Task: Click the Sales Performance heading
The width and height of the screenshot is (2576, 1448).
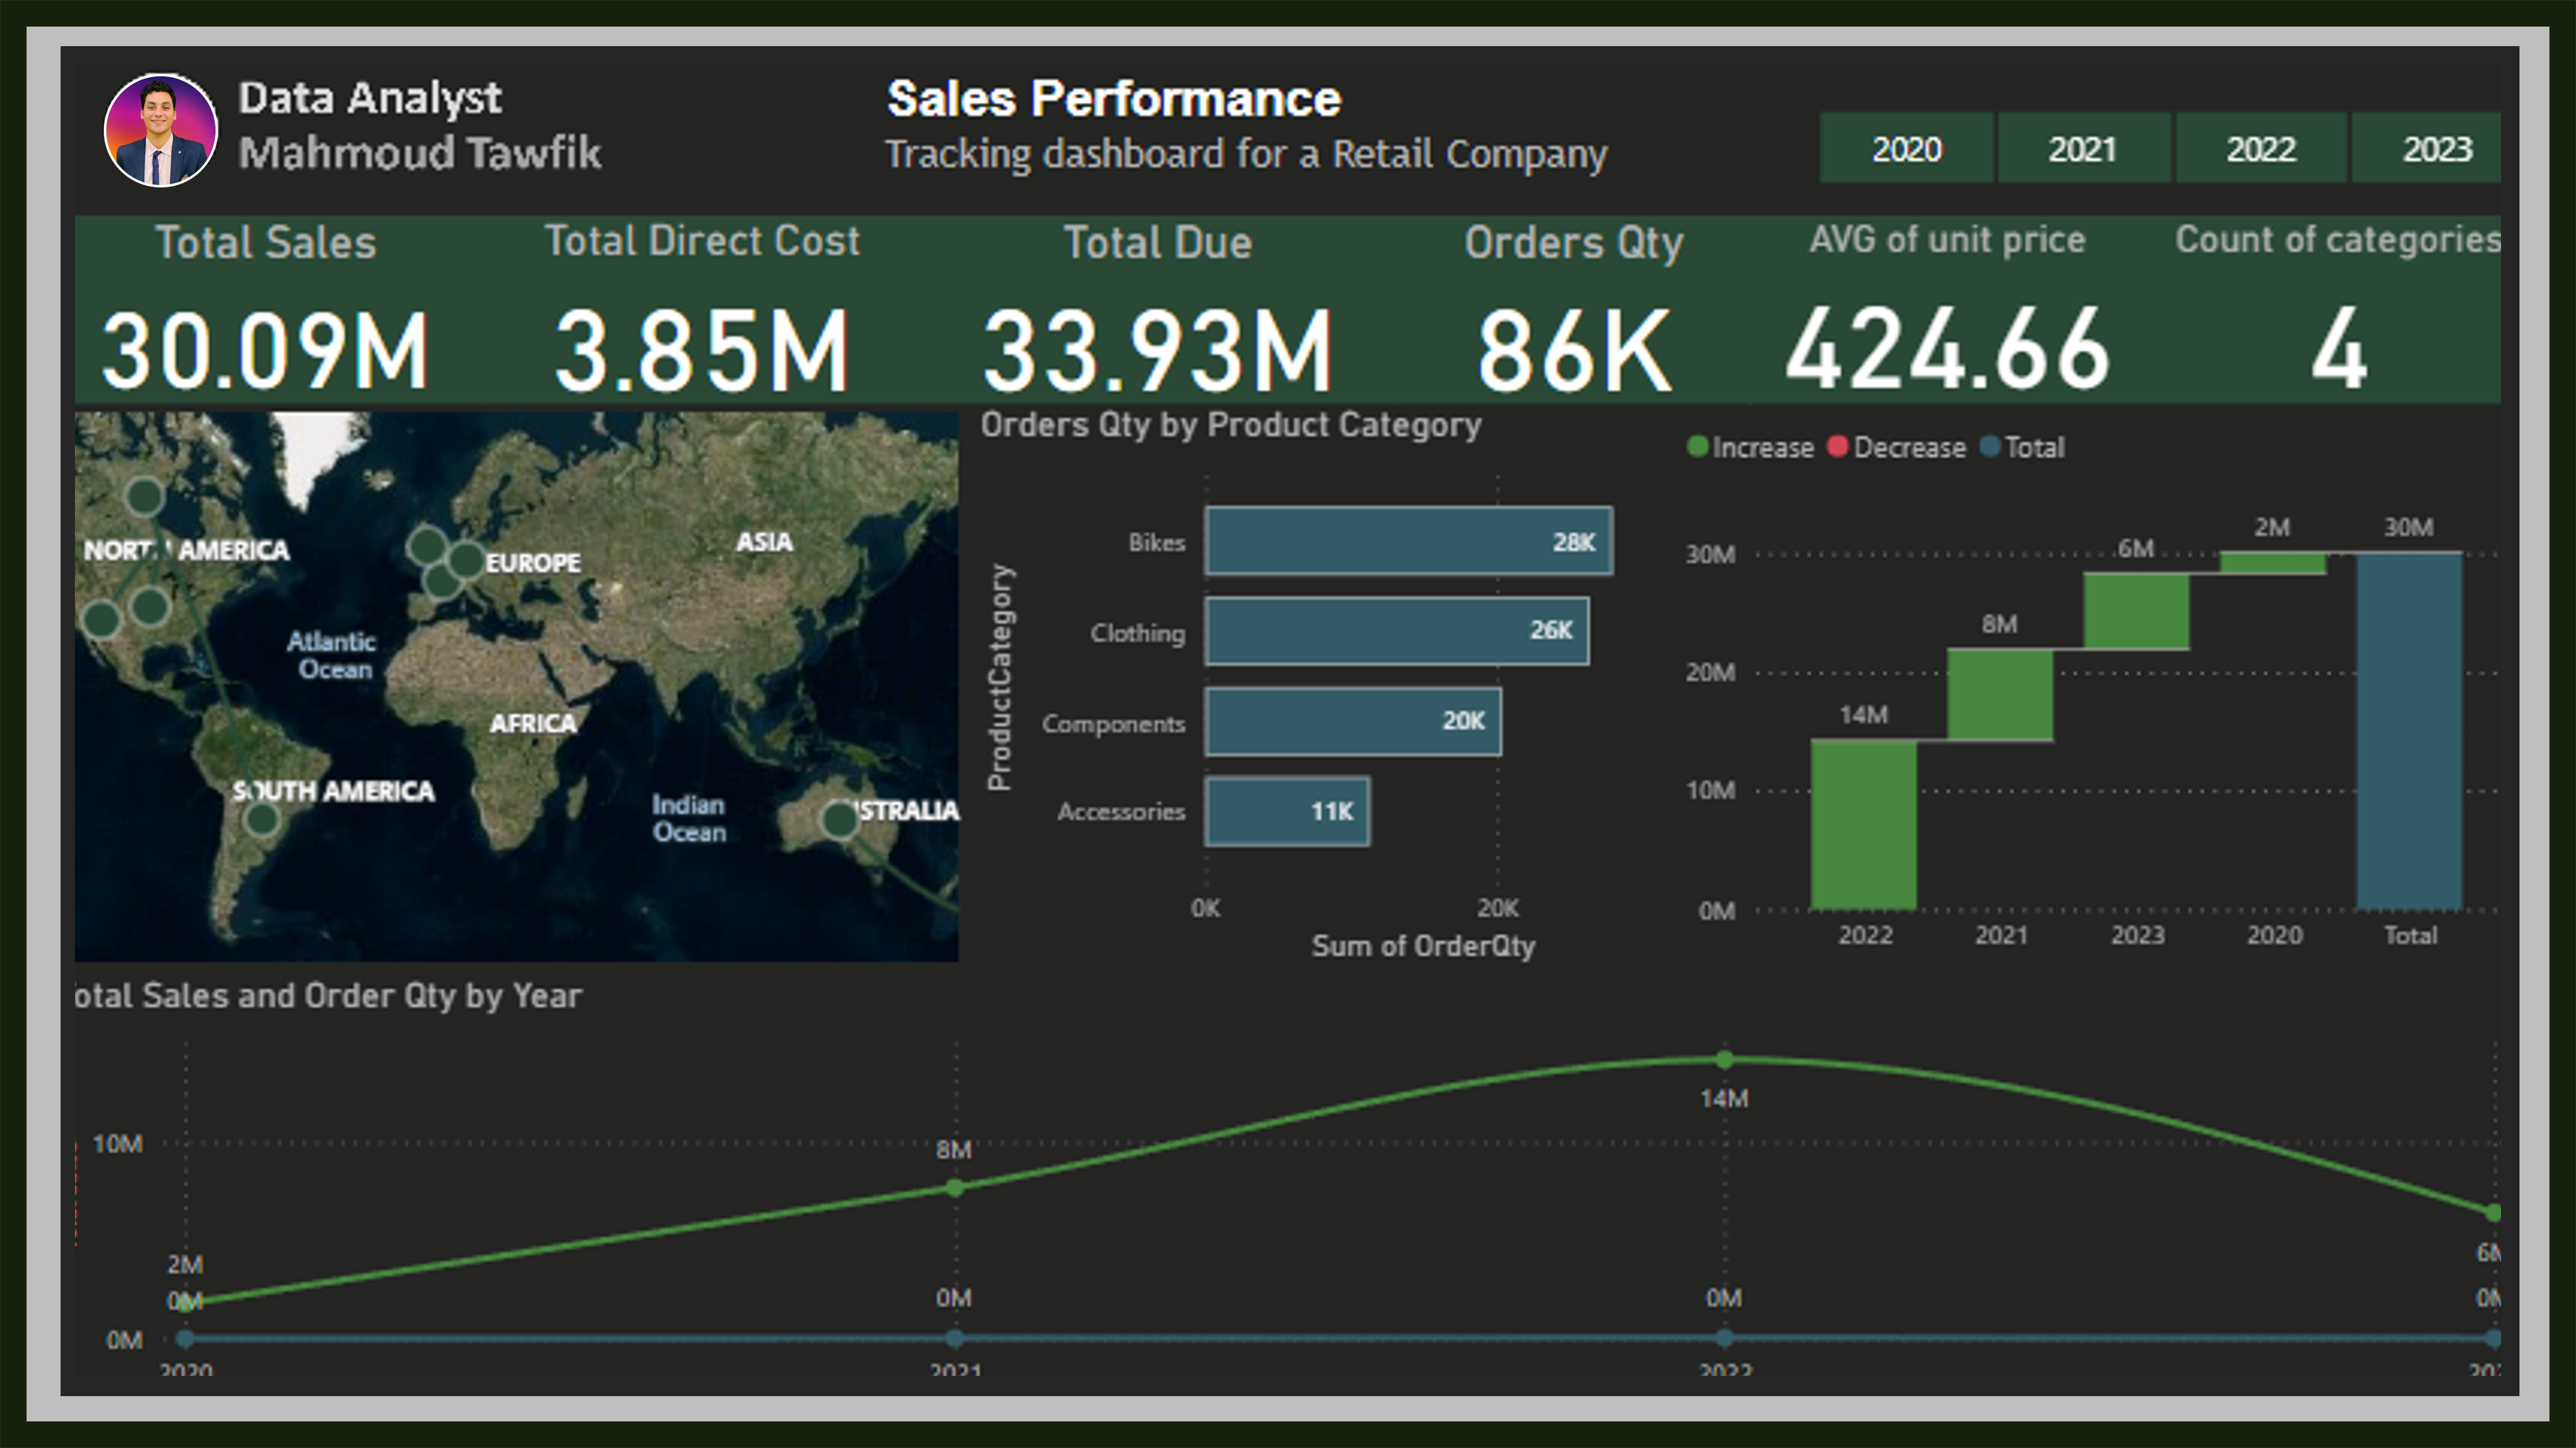Action: point(1114,99)
